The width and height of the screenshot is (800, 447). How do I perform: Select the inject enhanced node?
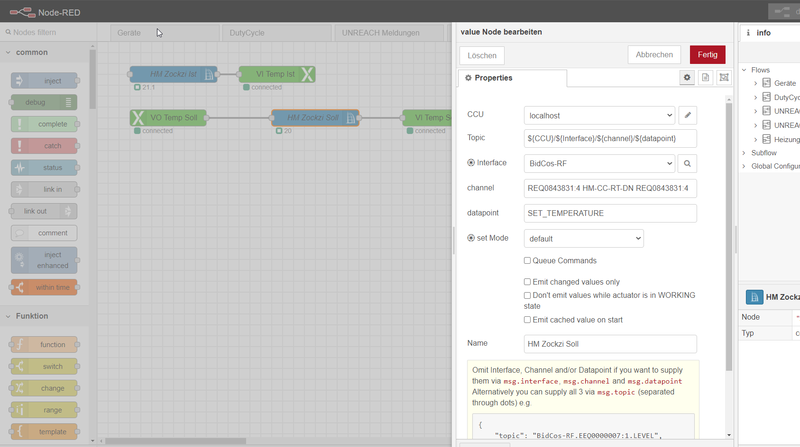44,260
